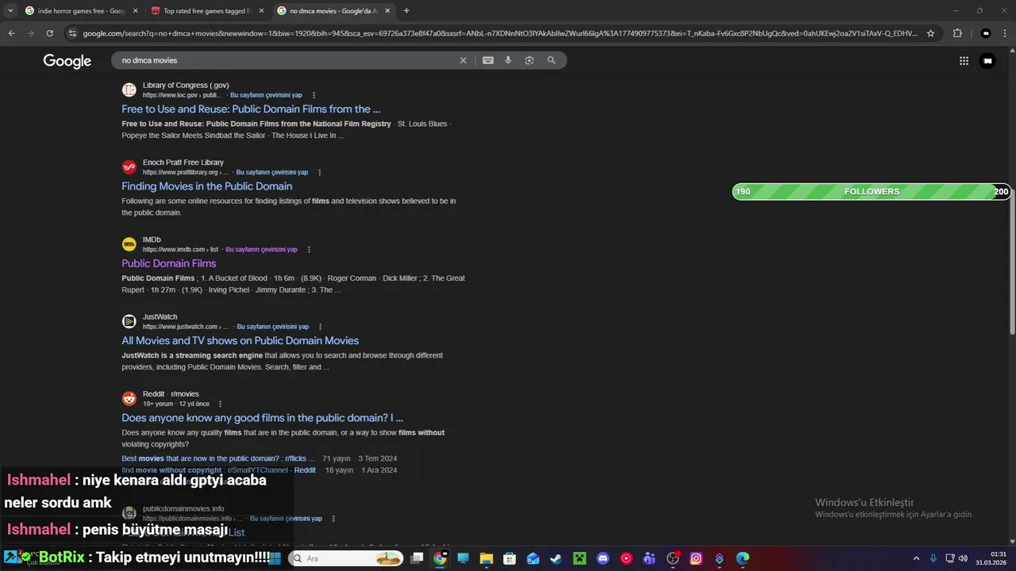Click the JustWatch site favicon
The height and width of the screenshot is (571, 1016).
click(129, 321)
